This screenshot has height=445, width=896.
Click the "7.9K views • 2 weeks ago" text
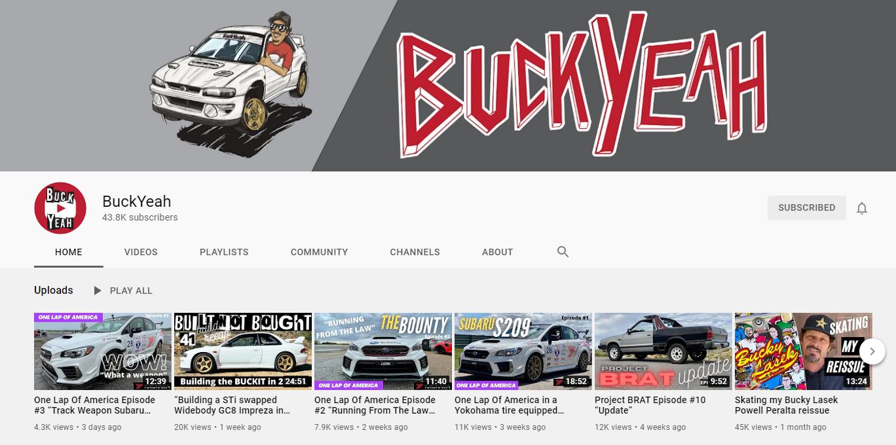pos(361,427)
